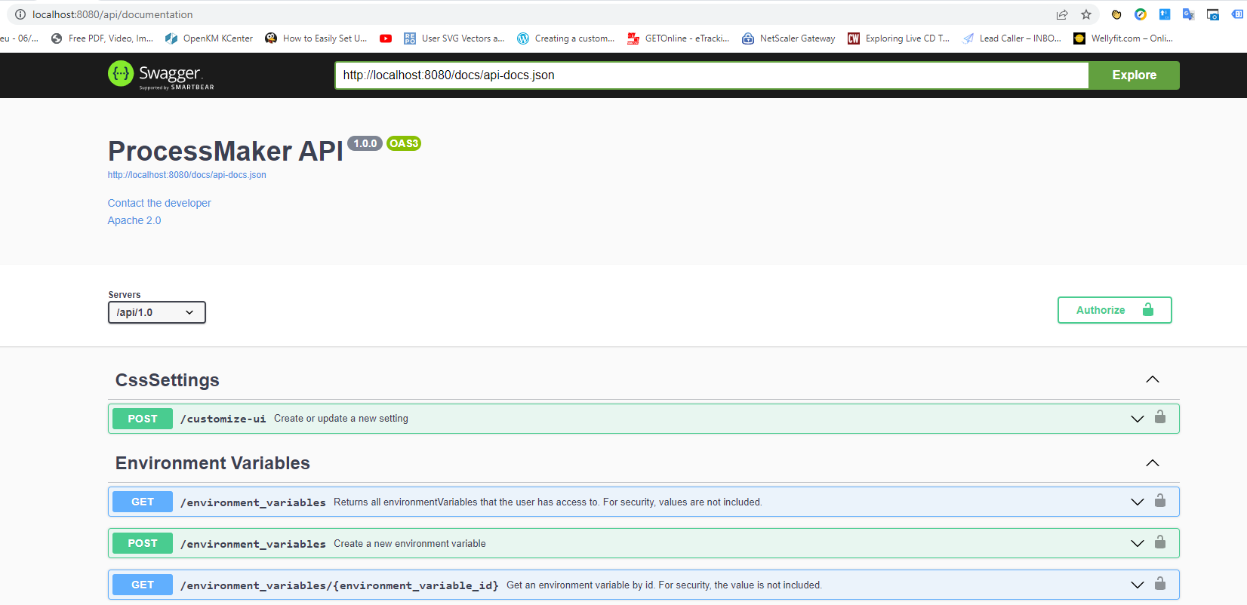Click GET badge of /environment_variables
Viewport: 1247px width, 605px height.
click(x=143, y=502)
